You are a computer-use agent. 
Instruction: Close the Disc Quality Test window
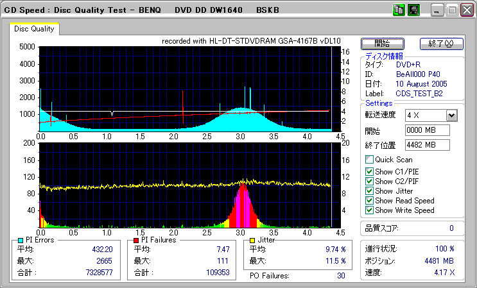[x=467, y=10]
